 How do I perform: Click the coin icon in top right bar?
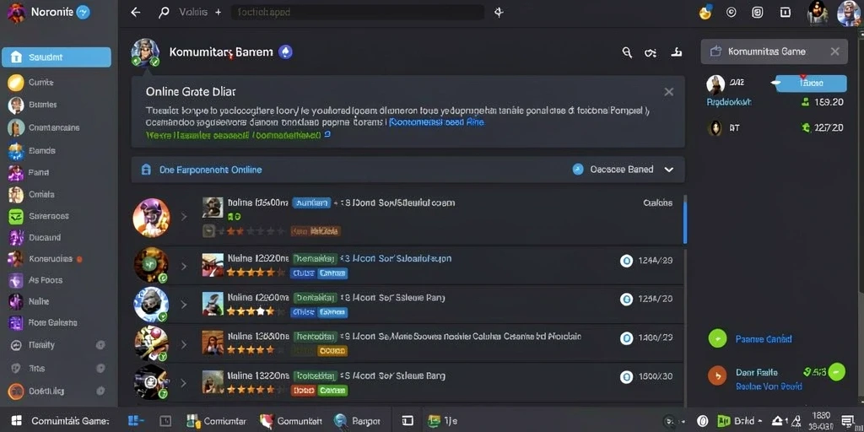click(705, 12)
